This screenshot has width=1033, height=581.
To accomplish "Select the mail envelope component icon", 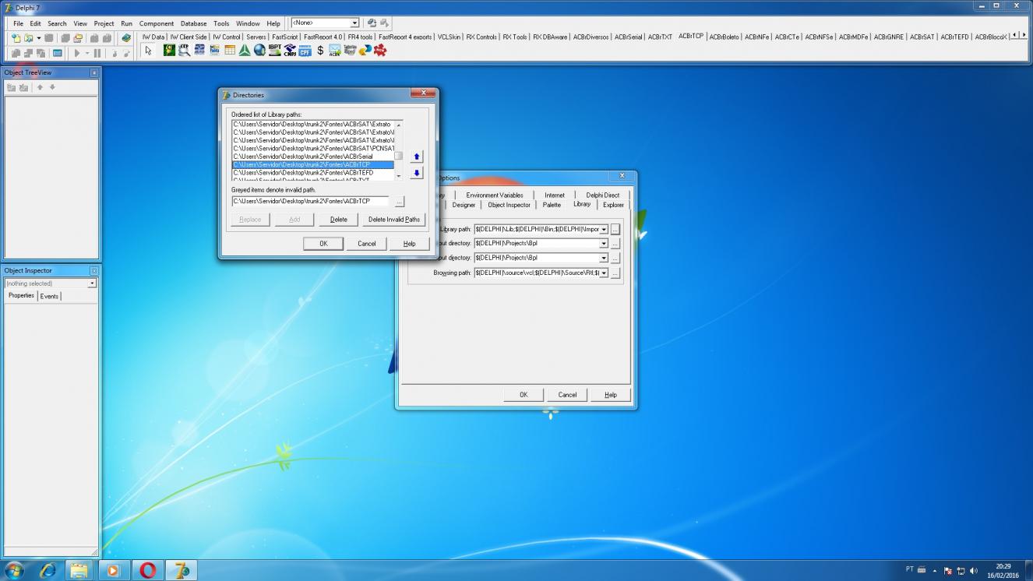I will 335,51.
